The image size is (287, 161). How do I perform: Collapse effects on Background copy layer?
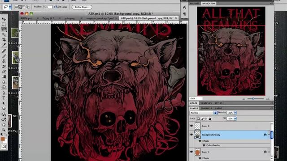tap(269, 135)
